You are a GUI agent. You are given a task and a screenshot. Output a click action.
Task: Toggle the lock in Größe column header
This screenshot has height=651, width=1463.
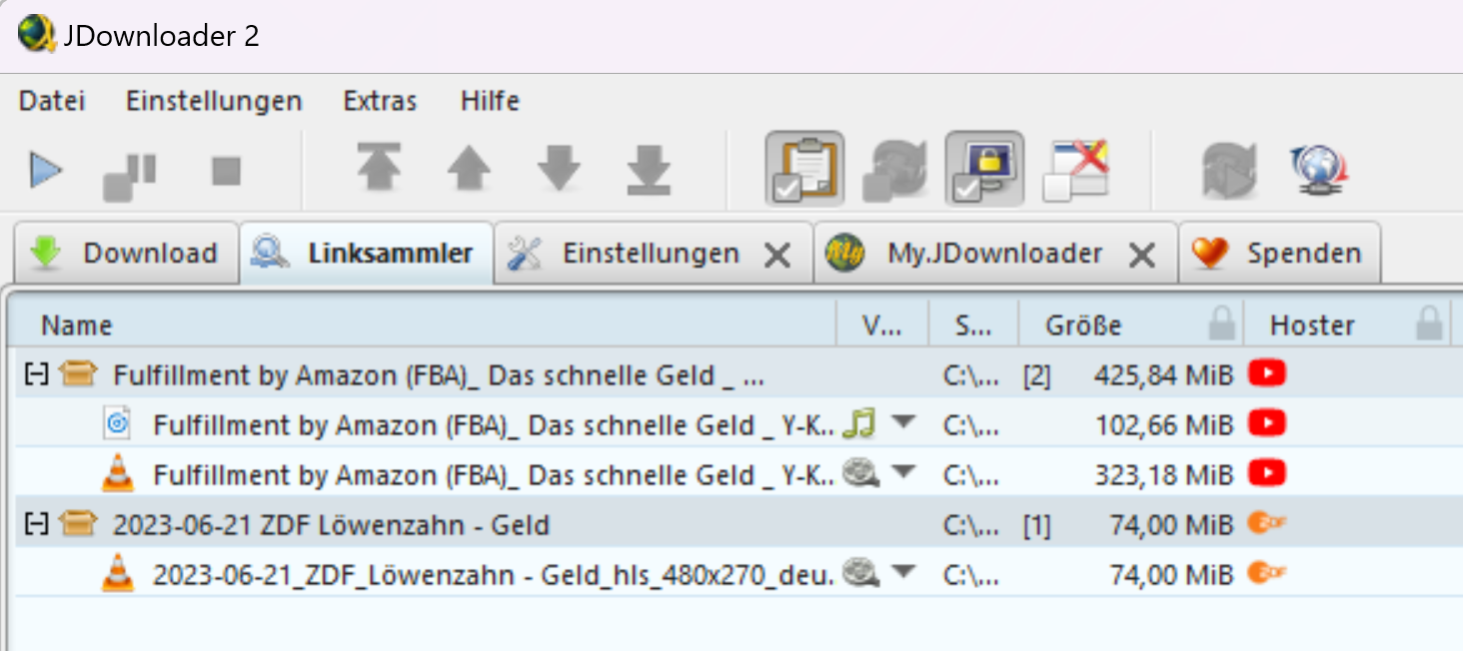click(1221, 324)
